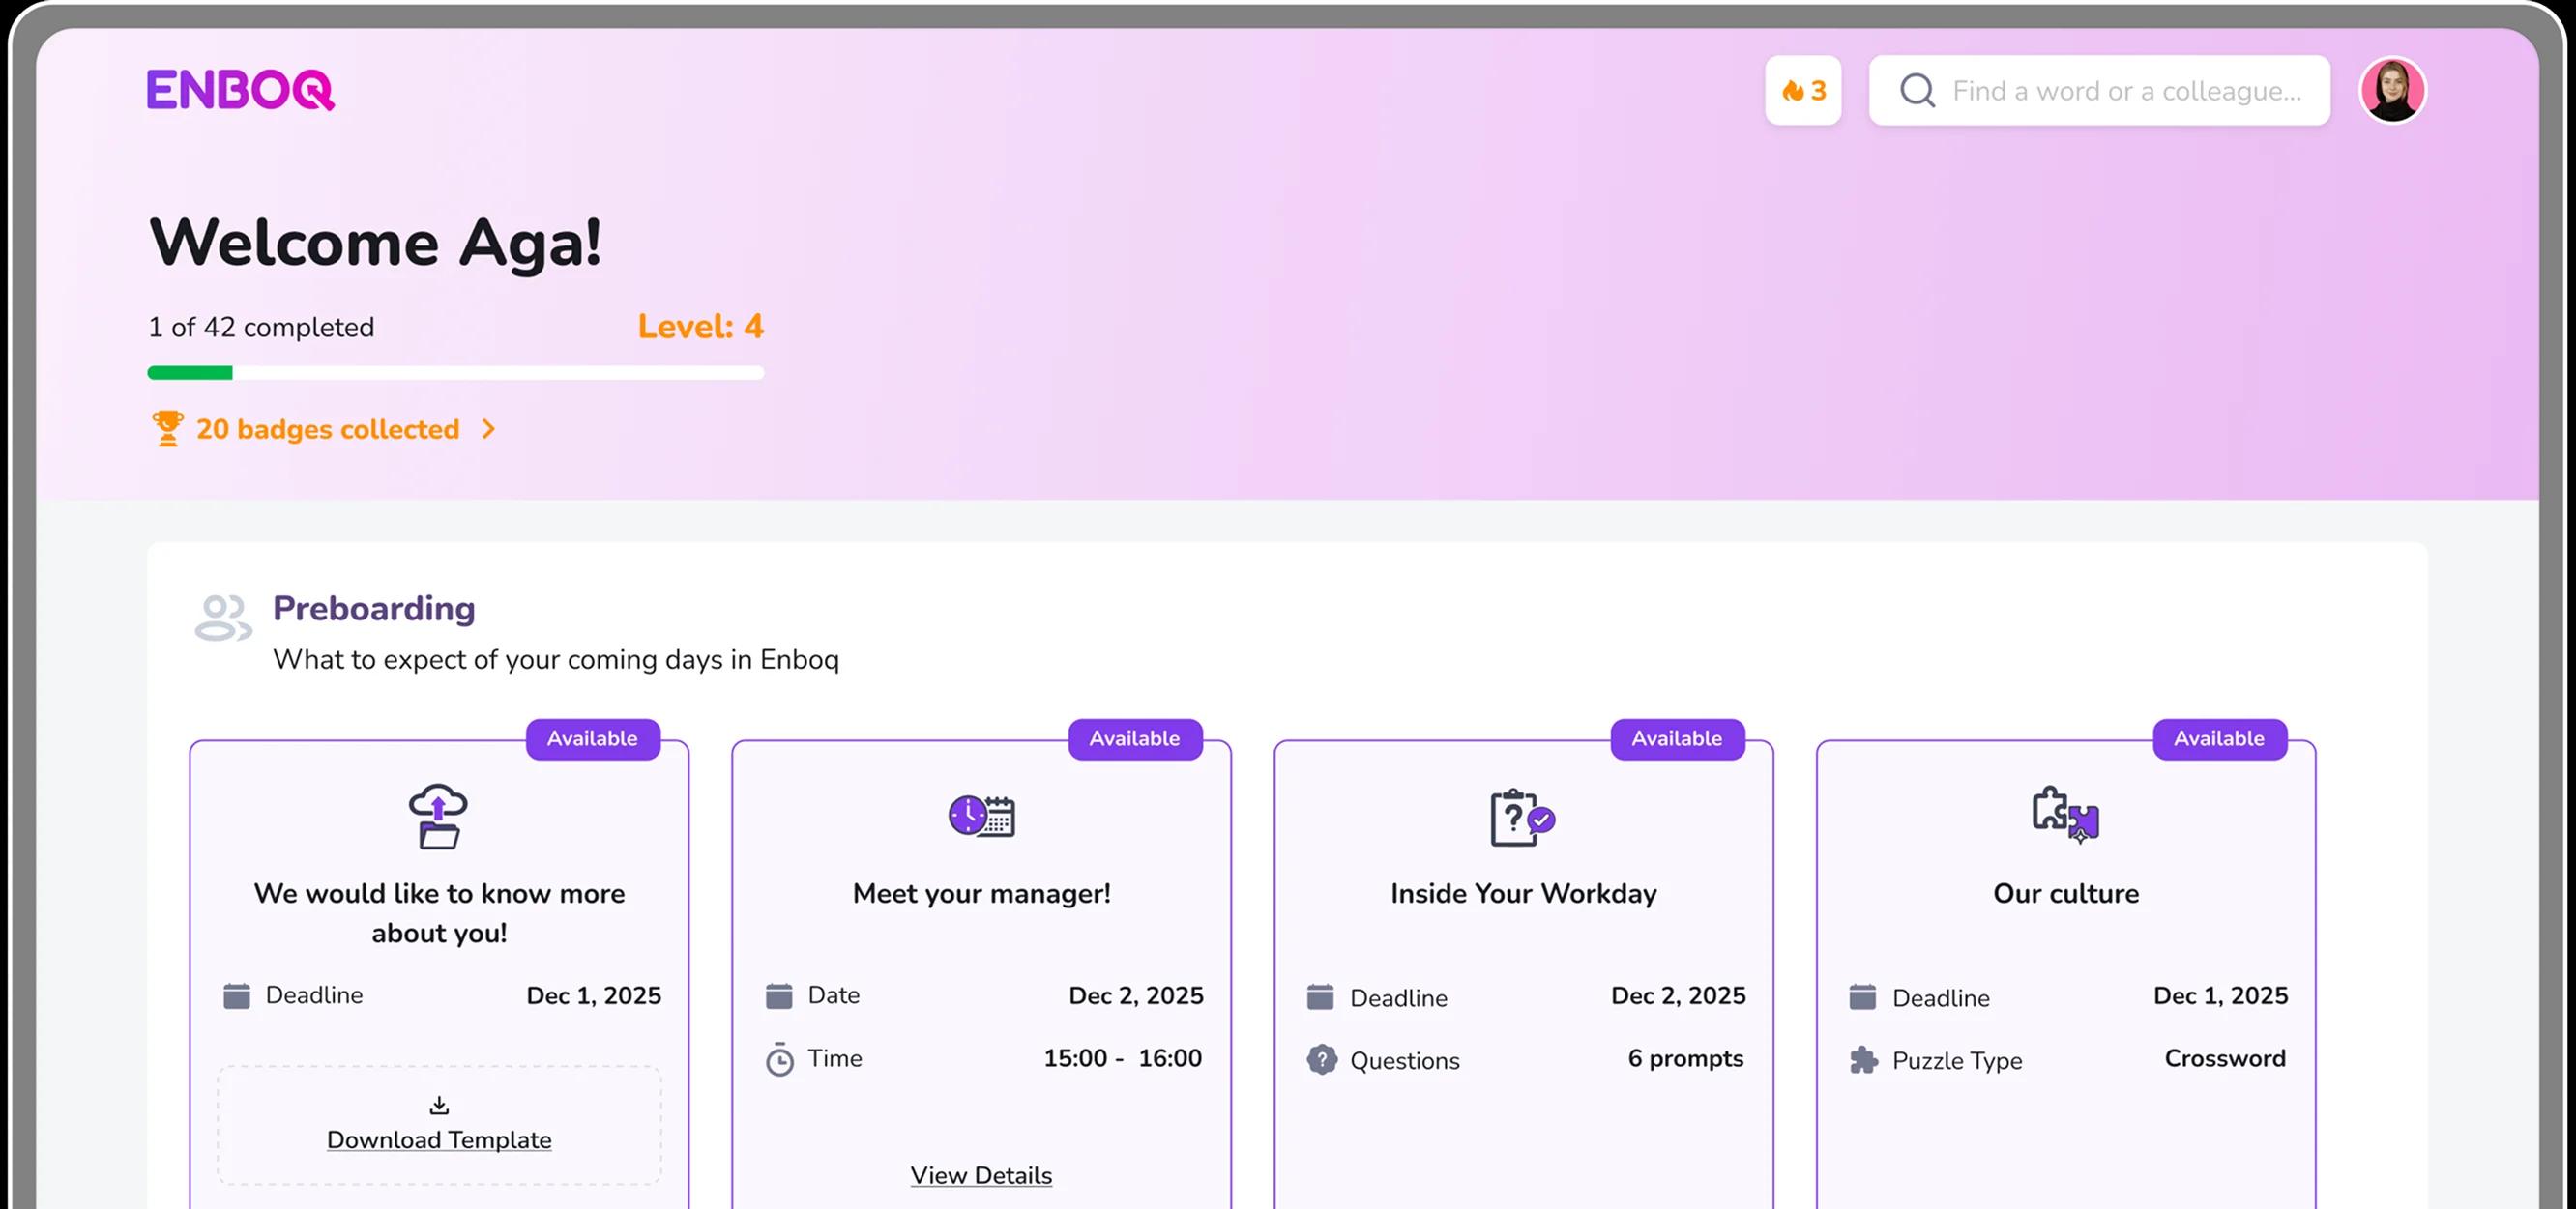Click the puzzle piece icon on Our culture card

coord(2064,815)
